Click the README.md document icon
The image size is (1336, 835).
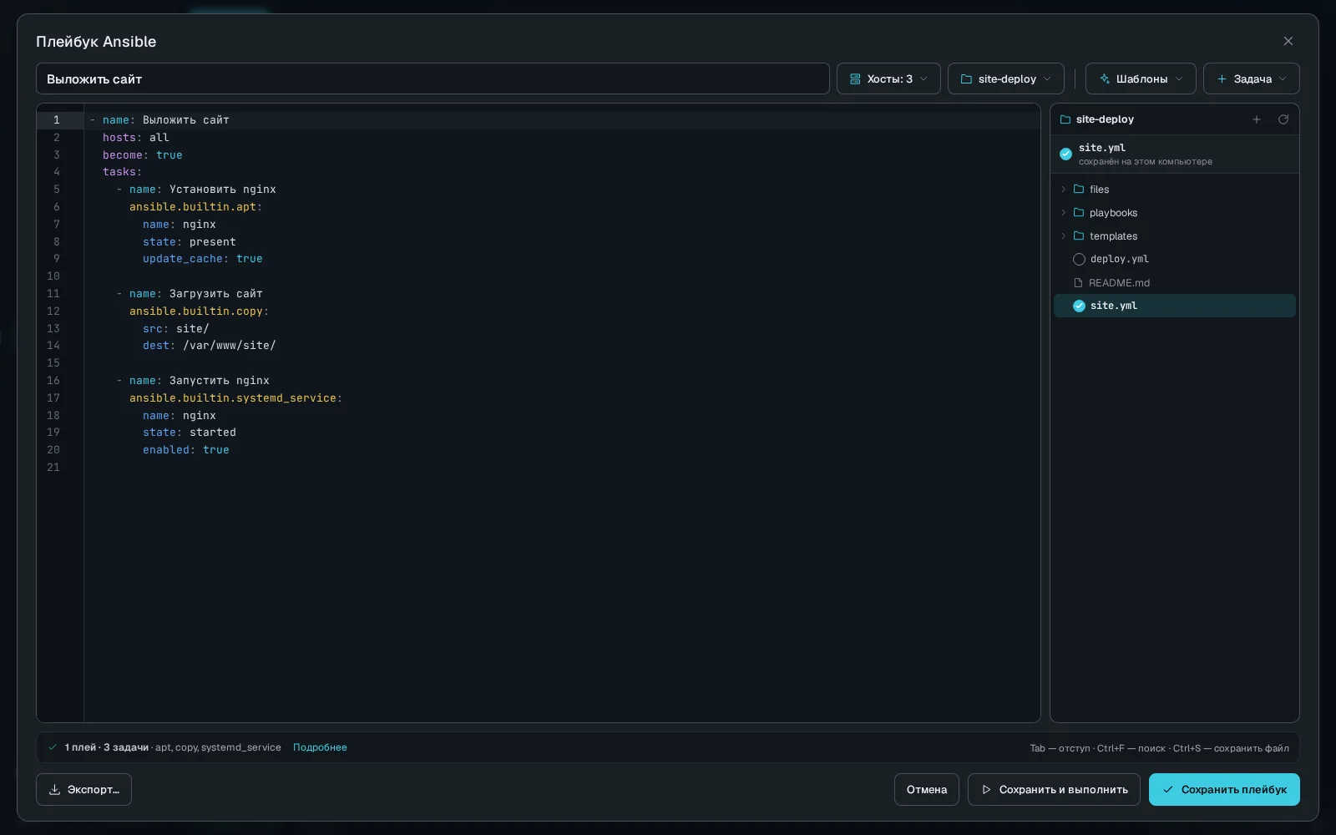(1078, 282)
